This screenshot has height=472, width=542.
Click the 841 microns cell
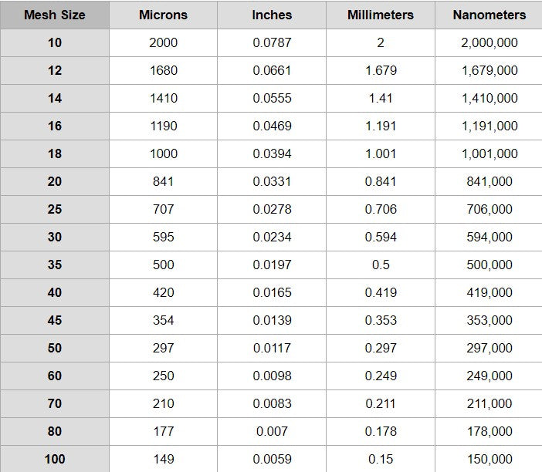[x=163, y=181]
